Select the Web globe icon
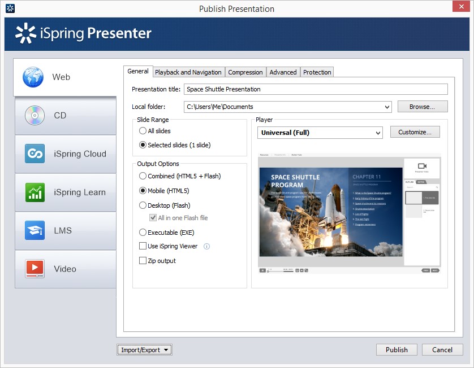The width and height of the screenshot is (474, 368). (33, 77)
